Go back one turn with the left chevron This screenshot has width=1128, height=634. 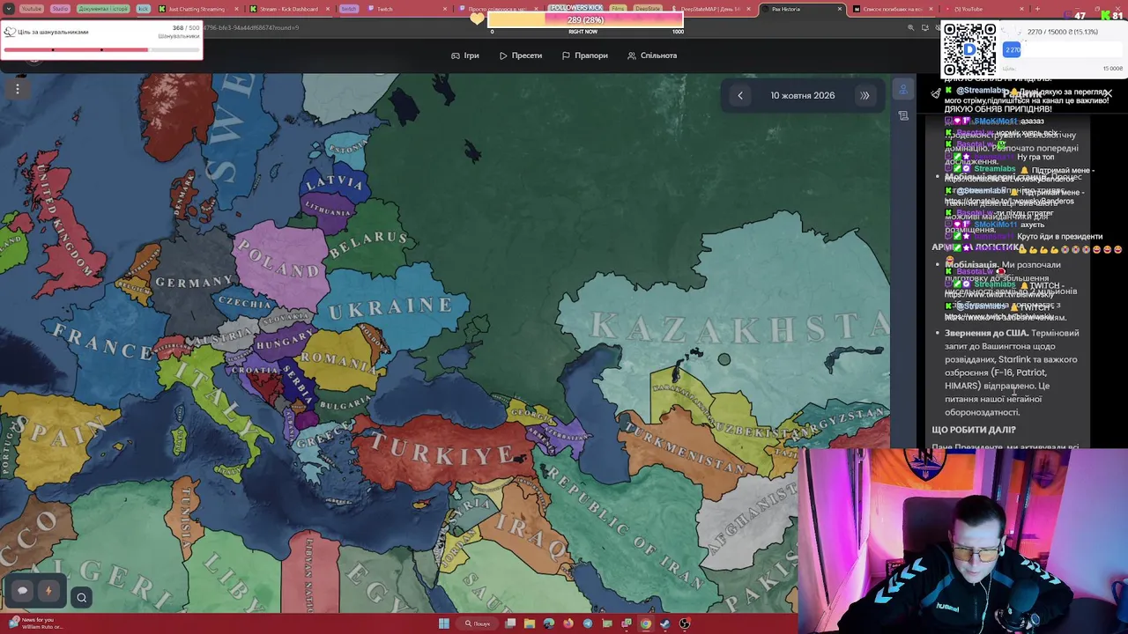point(740,95)
